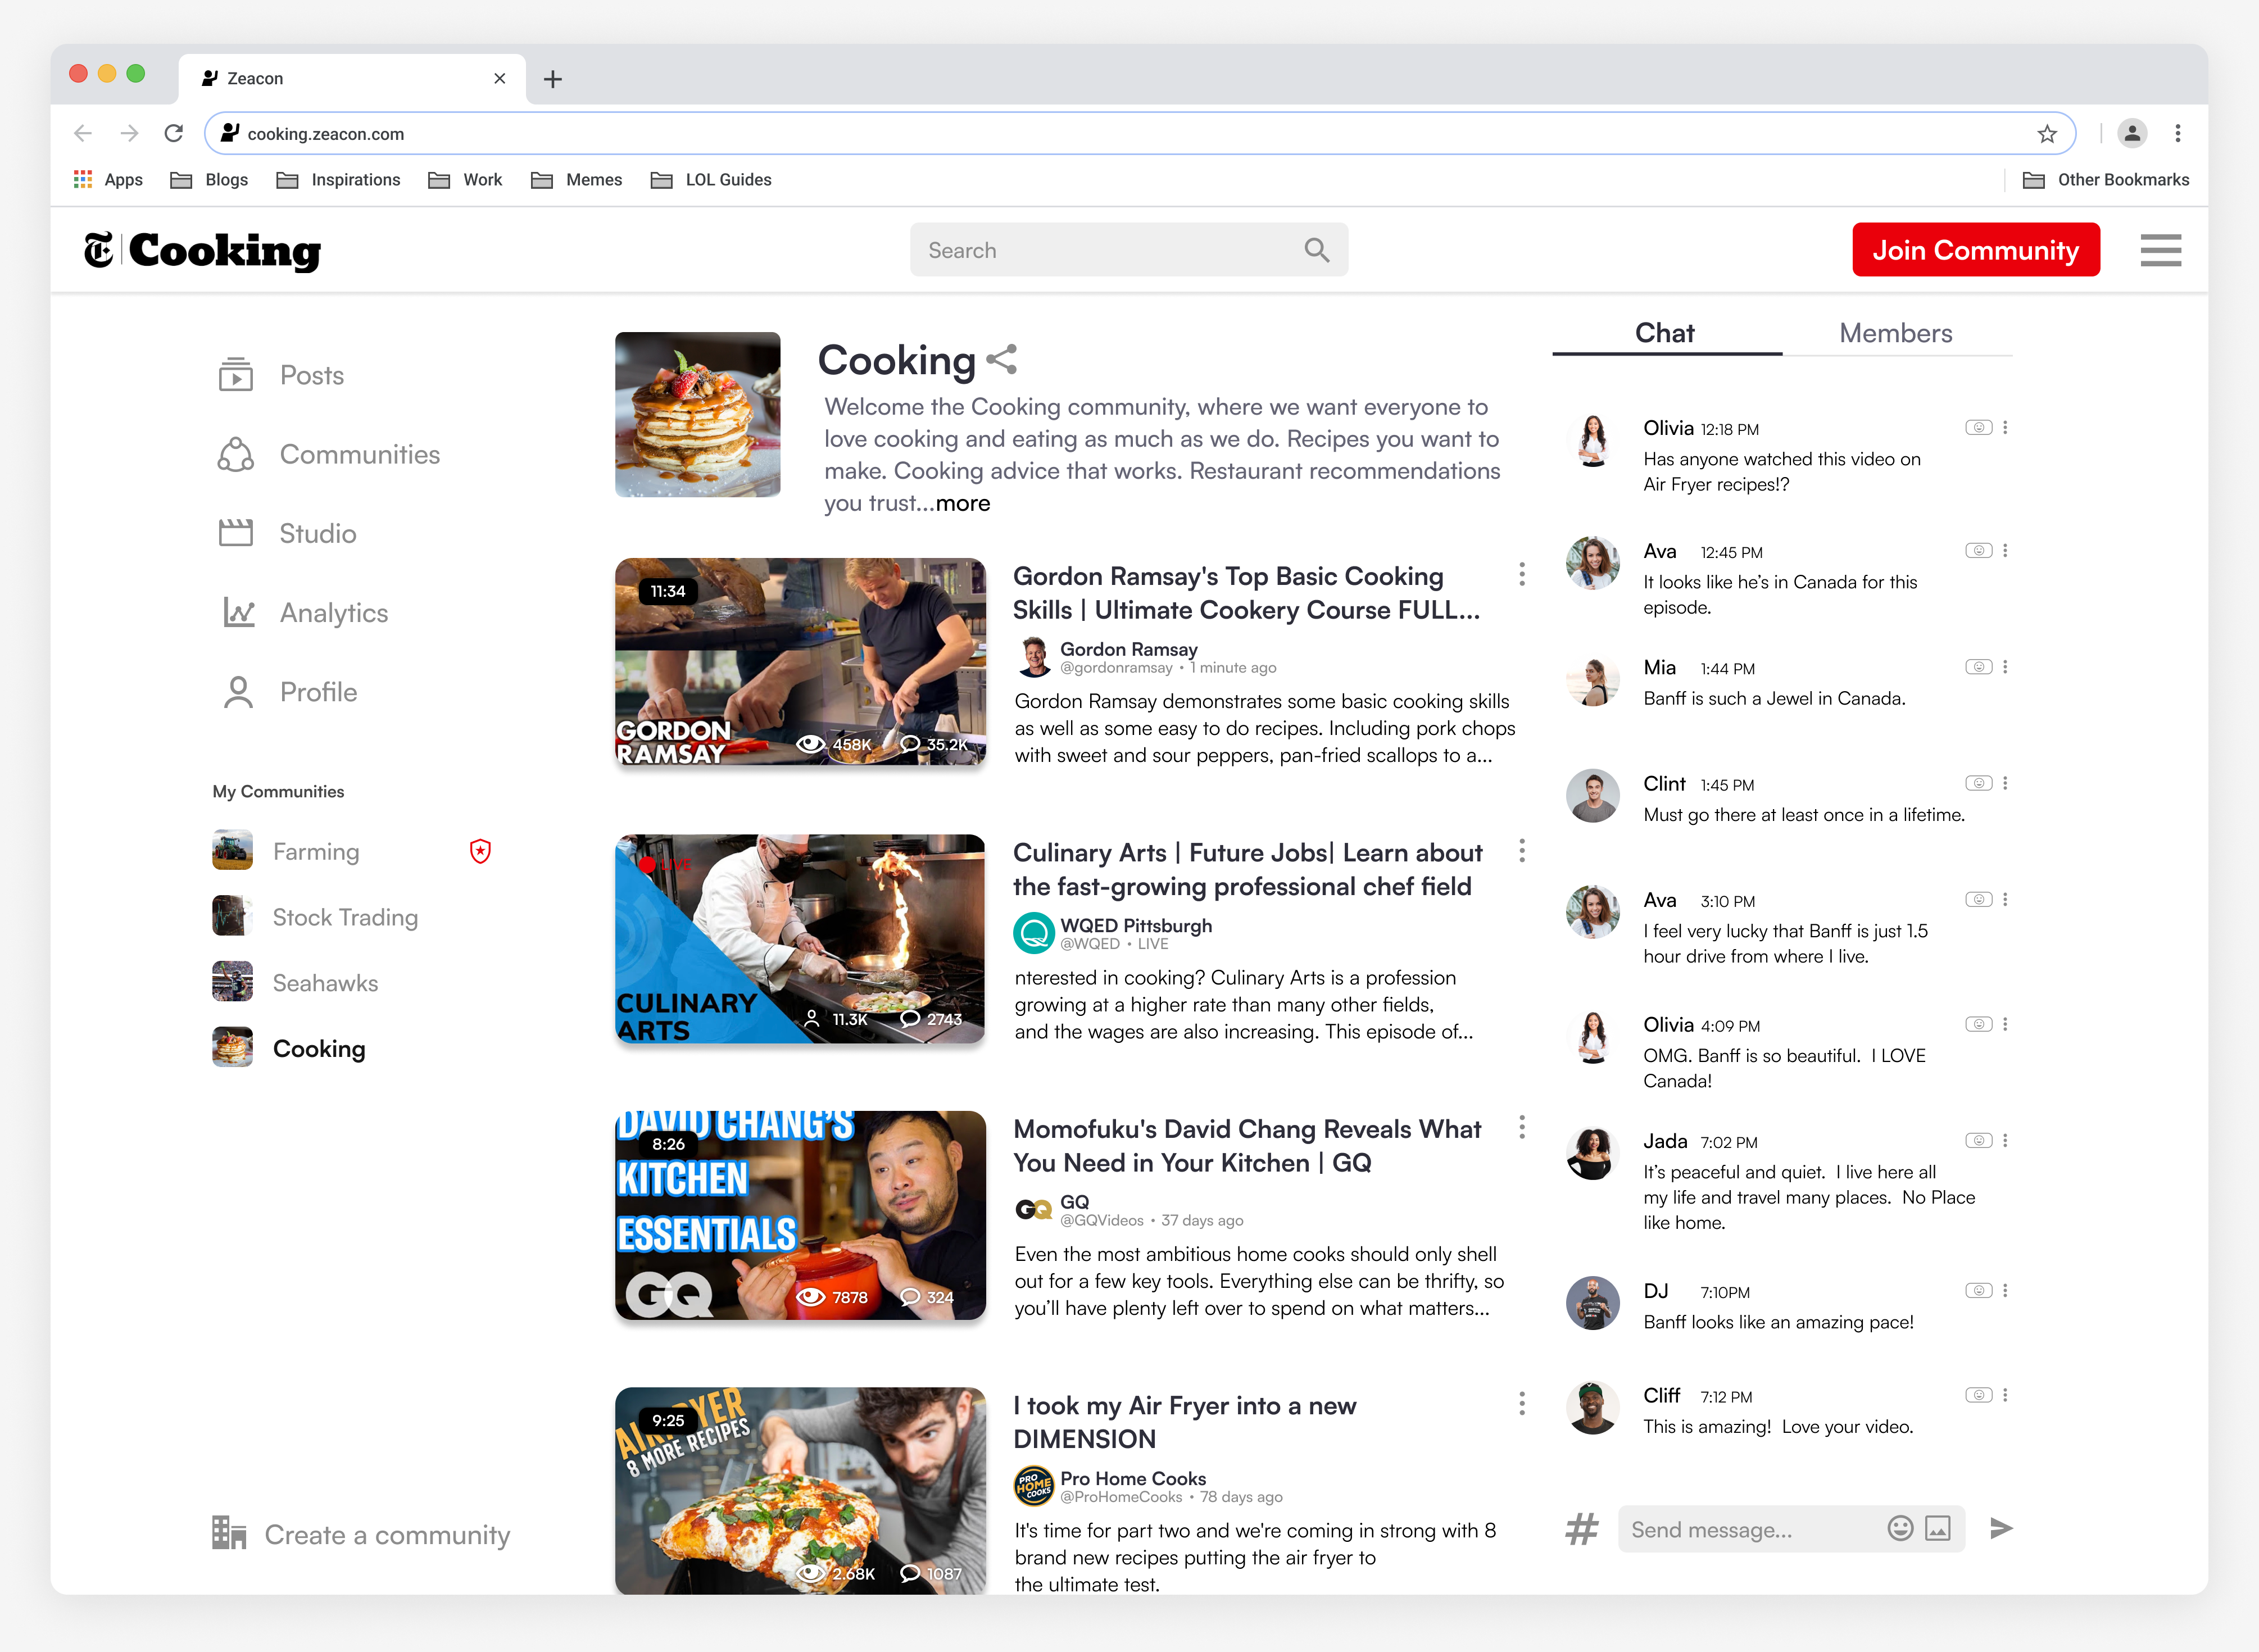
Task: Click the site search field
Action: coord(1129,250)
